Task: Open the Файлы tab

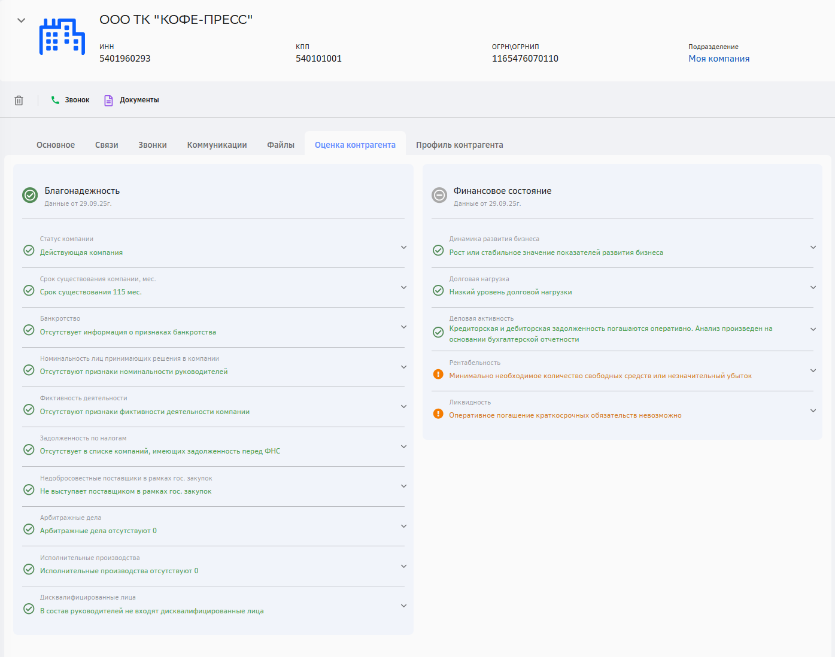Action: click(x=281, y=145)
